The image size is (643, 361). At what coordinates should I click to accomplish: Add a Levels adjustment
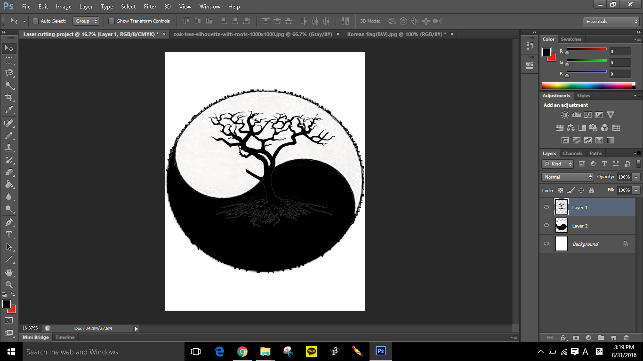[577, 115]
